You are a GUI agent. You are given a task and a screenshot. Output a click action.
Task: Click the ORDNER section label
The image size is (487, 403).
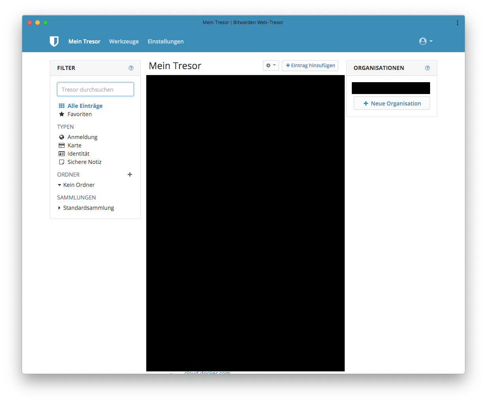click(x=68, y=175)
